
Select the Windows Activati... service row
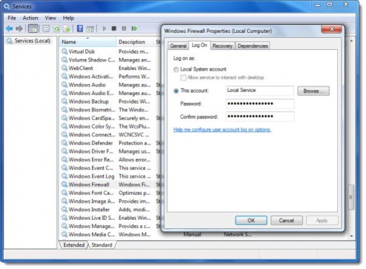point(111,76)
